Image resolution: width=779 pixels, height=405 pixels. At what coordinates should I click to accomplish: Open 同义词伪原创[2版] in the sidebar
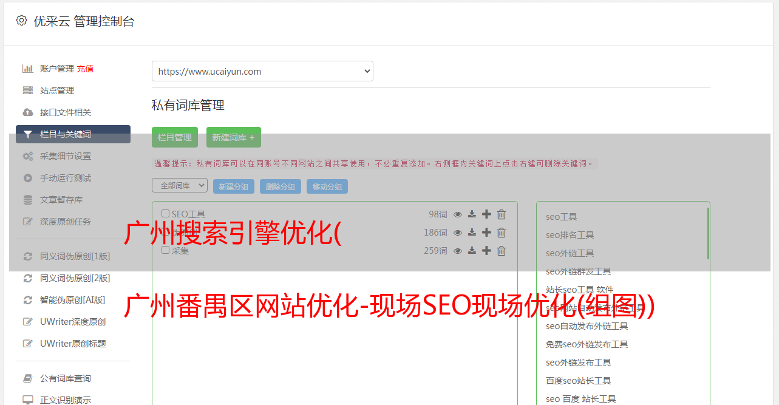pos(75,278)
